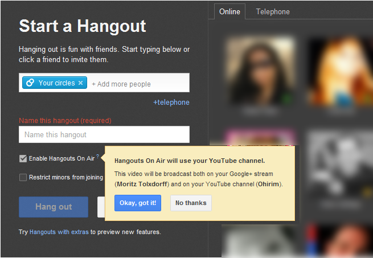Screen dimensions: 373x258
Task: Decline with the No thanks button
Action: (x=191, y=203)
